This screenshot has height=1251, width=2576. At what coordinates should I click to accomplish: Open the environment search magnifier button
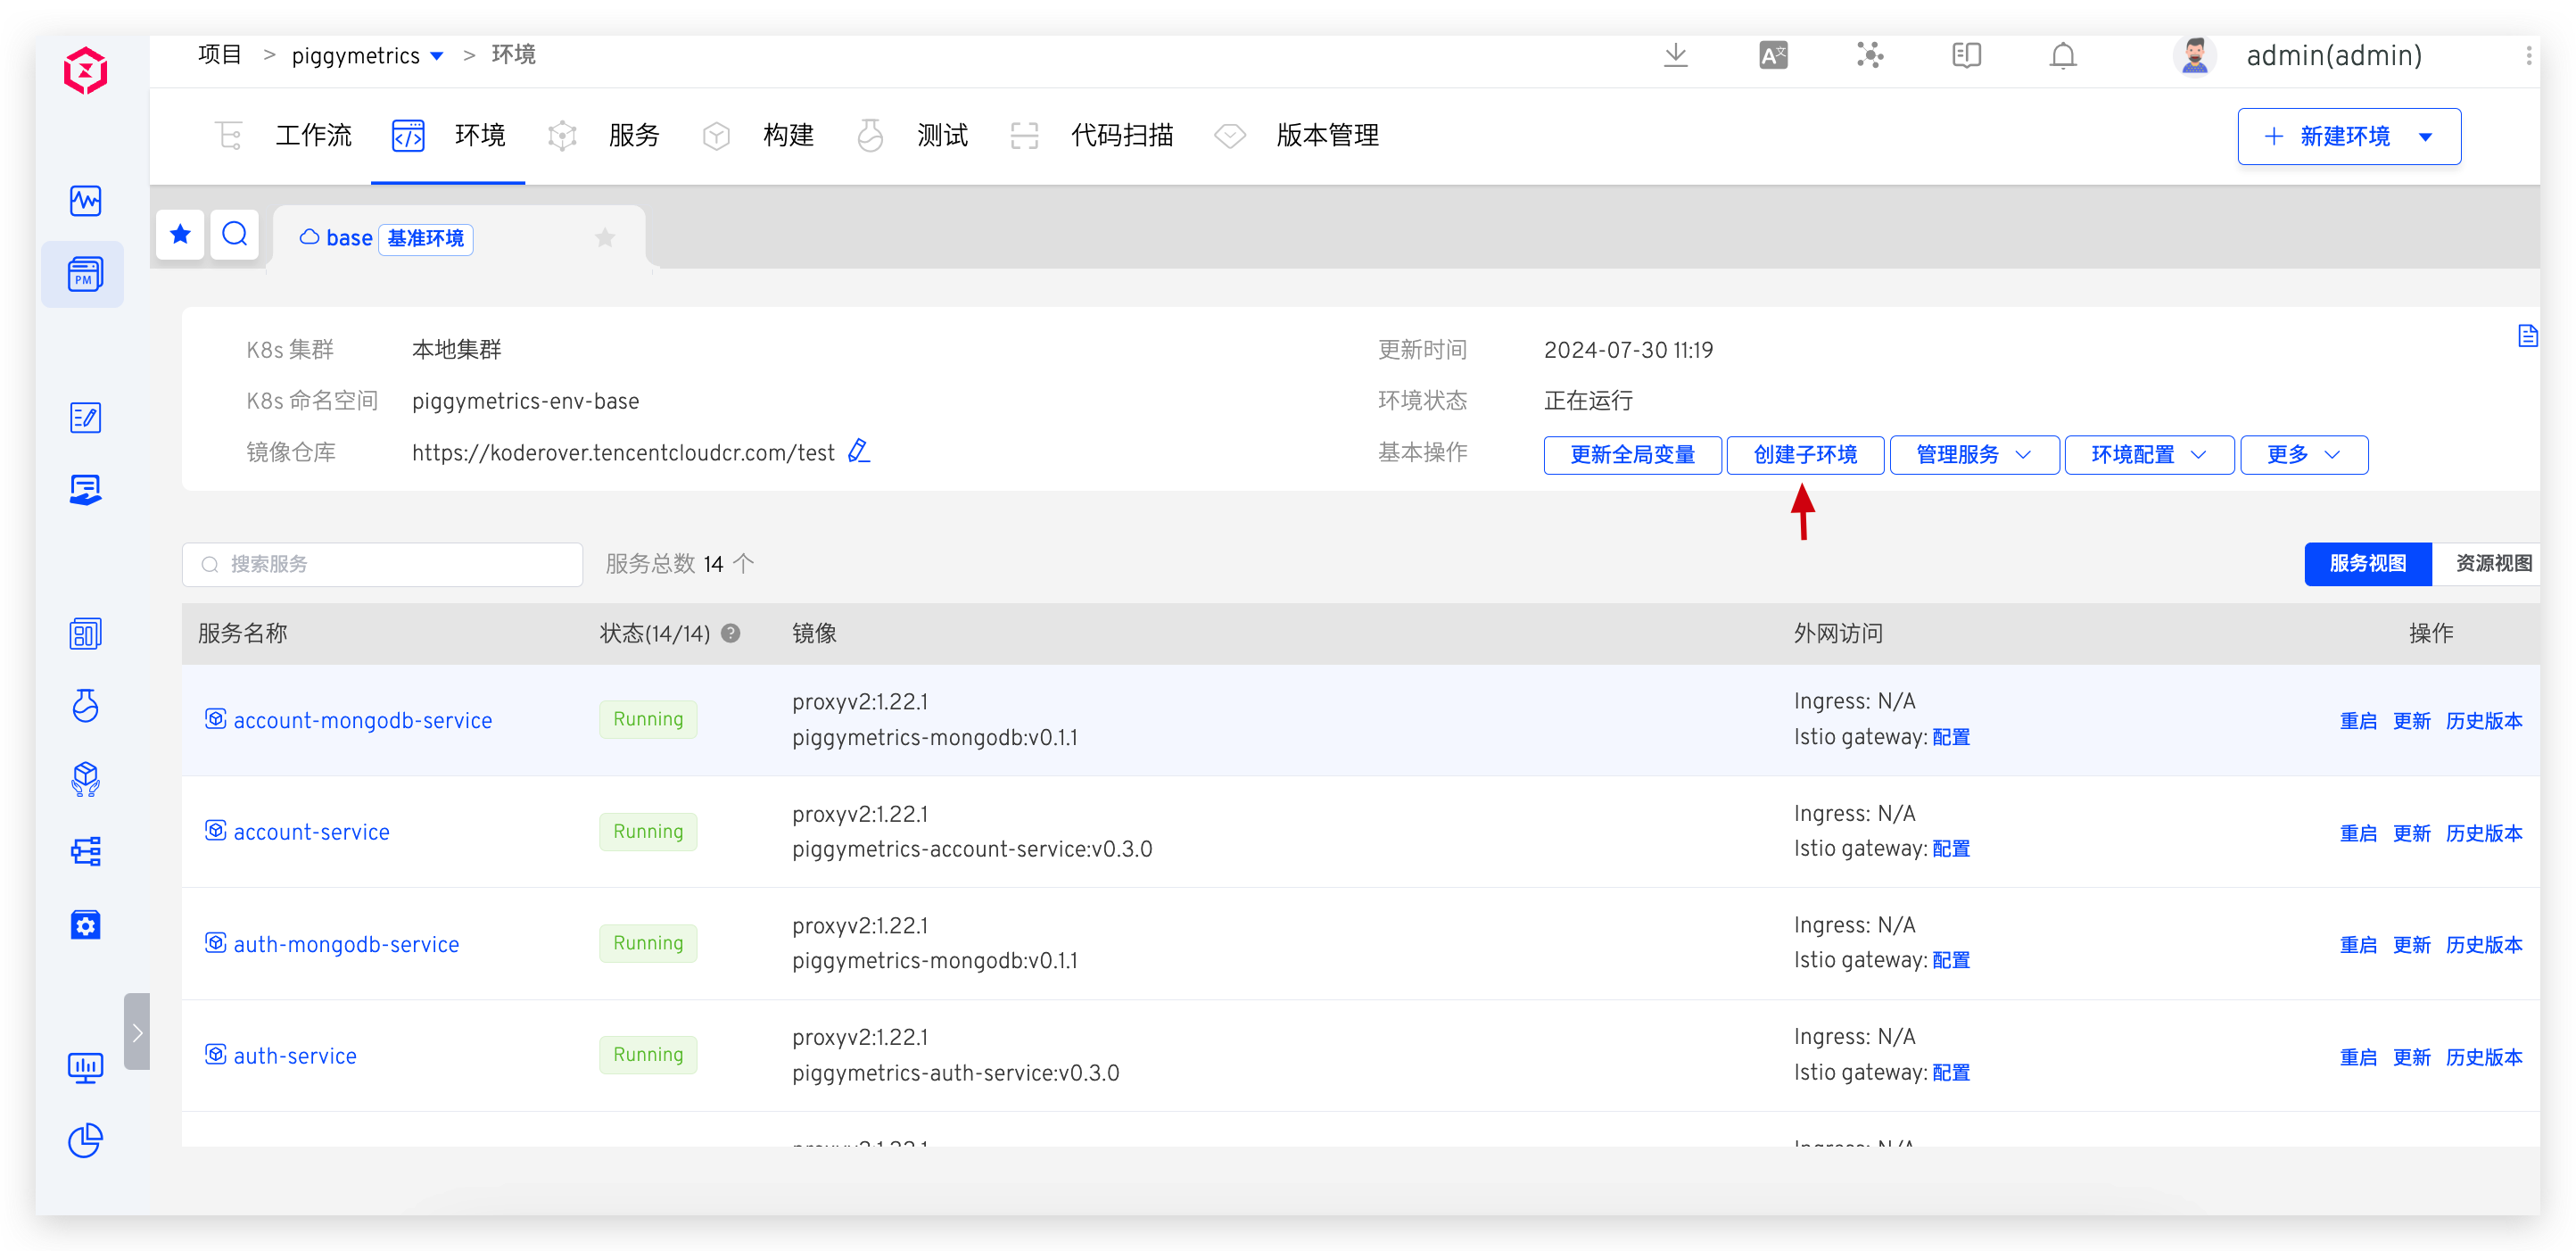point(235,235)
